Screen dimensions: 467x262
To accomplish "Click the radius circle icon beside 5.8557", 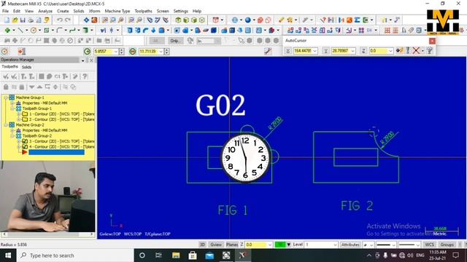I will (x=87, y=52).
